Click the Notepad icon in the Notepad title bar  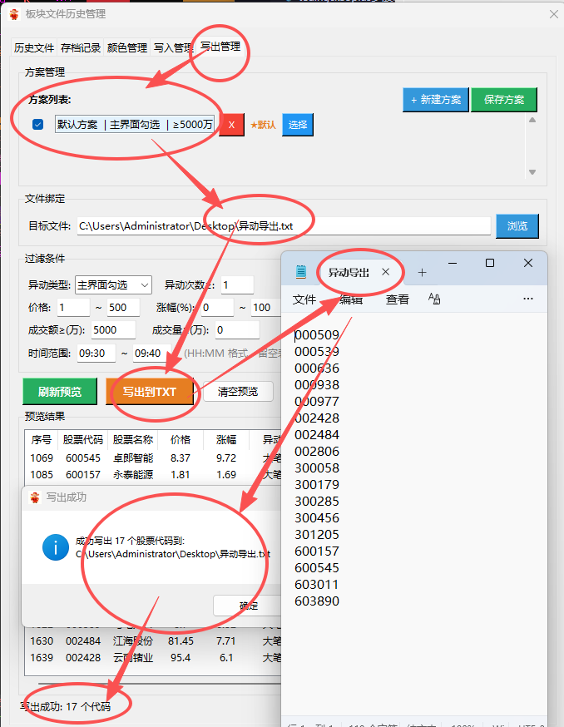tap(300, 272)
